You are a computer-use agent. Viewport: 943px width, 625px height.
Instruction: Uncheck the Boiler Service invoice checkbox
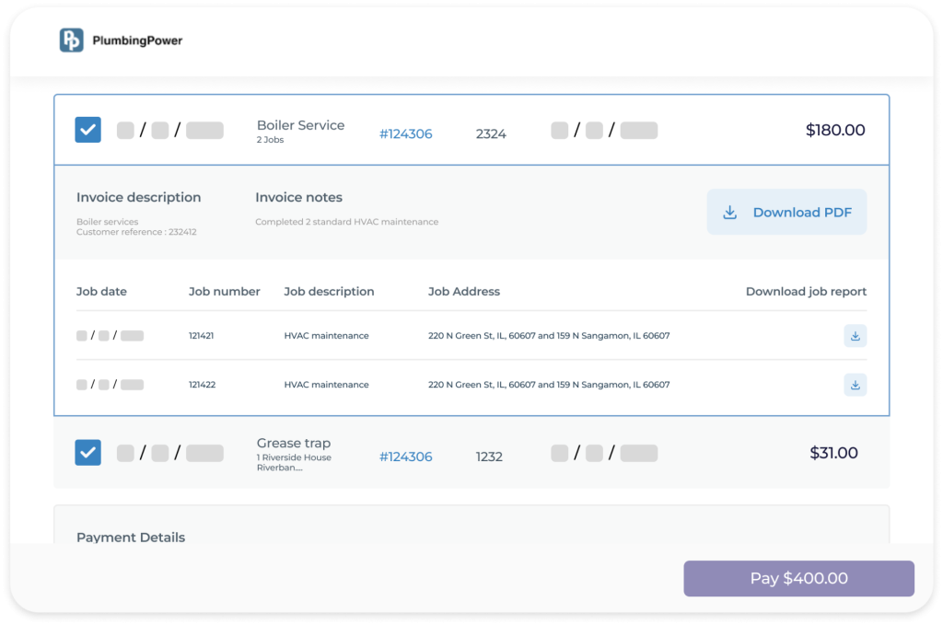click(87, 130)
